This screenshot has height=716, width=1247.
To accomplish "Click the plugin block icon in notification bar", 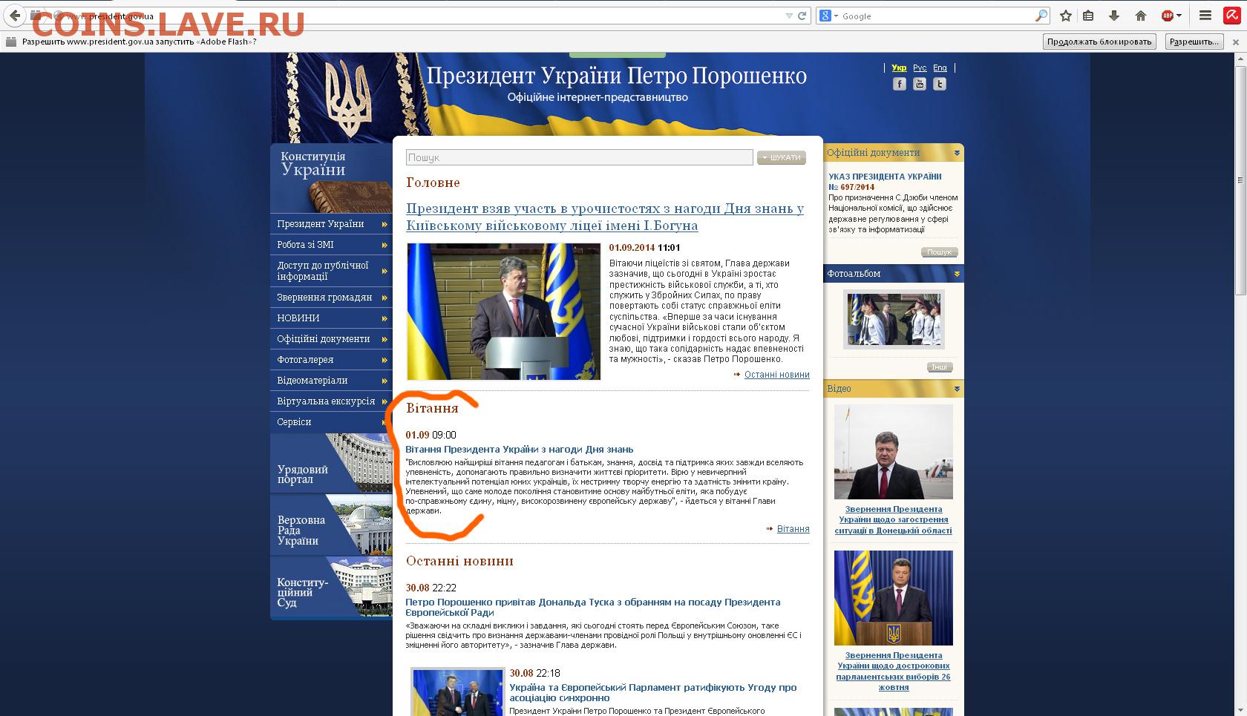I will [11, 42].
